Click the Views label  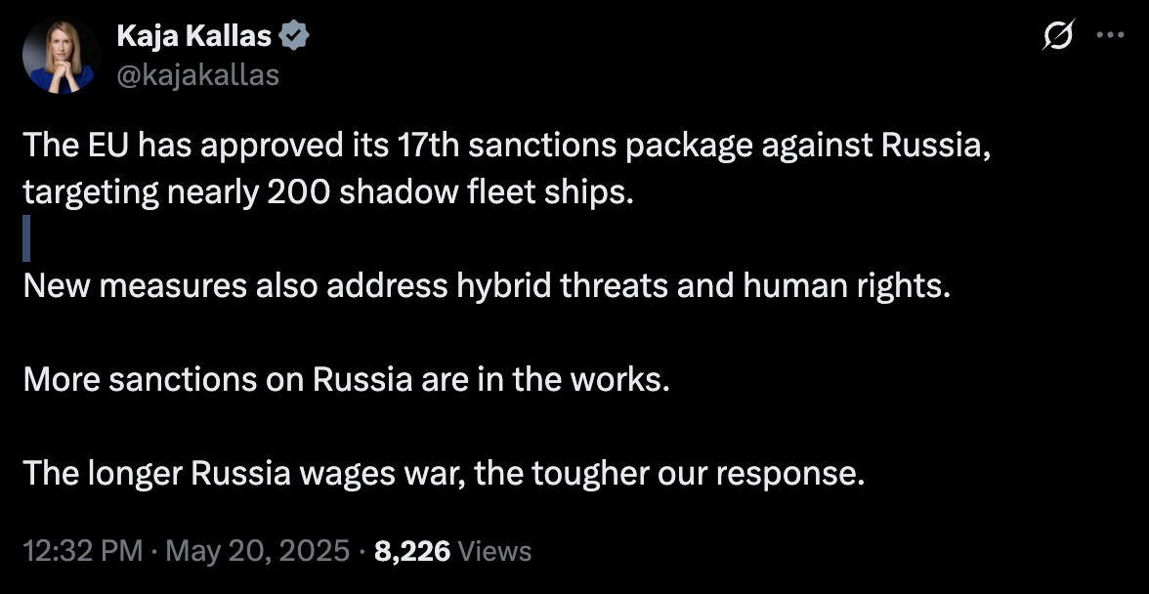click(x=494, y=552)
